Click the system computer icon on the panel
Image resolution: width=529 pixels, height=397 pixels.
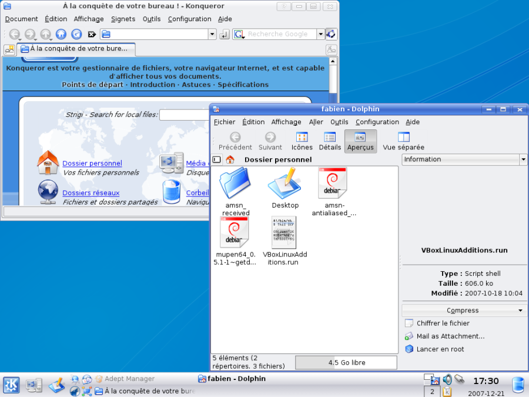34,385
